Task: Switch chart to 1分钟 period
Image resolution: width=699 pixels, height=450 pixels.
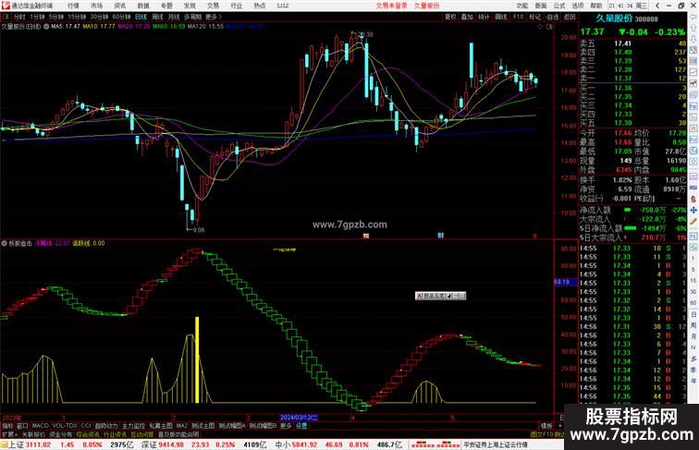Action: click(x=37, y=17)
